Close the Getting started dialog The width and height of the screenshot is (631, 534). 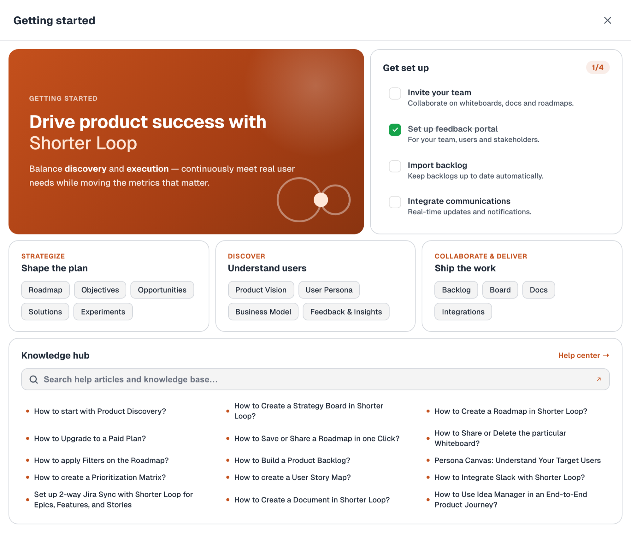click(x=607, y=21)
